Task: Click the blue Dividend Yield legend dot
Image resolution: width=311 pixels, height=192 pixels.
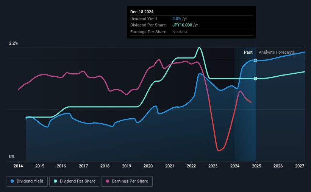Action: click(x=12, y=181)
